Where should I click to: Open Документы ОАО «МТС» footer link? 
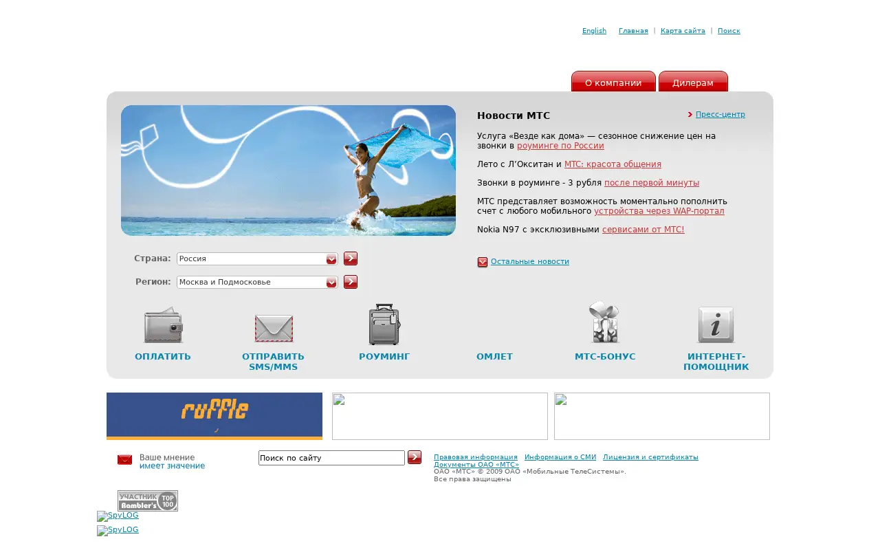click(x=476, y=465)
